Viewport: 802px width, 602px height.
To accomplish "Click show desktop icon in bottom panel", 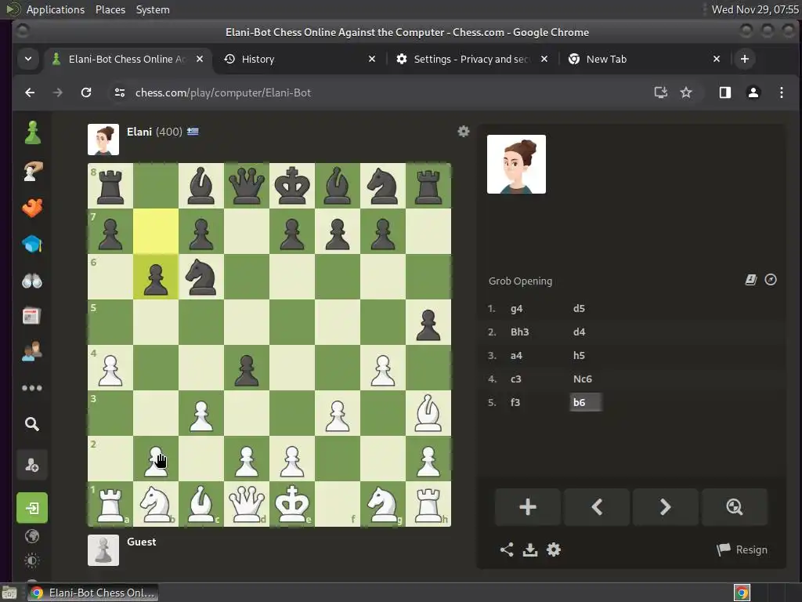I will [9, 593].
